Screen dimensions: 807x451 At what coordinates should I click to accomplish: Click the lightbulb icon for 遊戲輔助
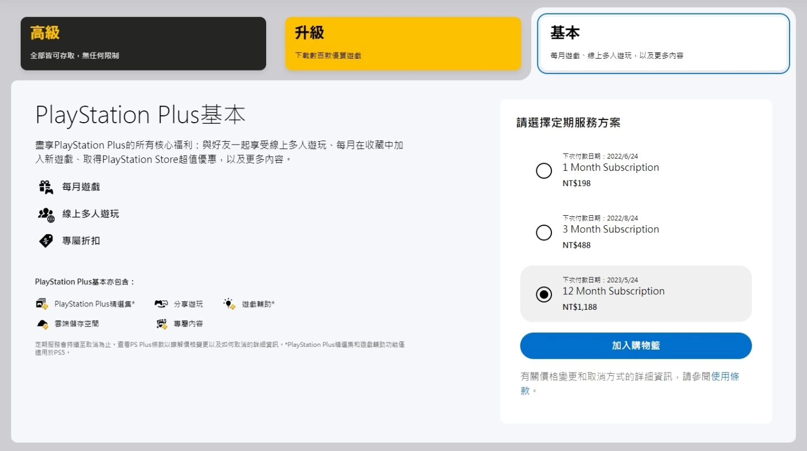pos(229,304)
